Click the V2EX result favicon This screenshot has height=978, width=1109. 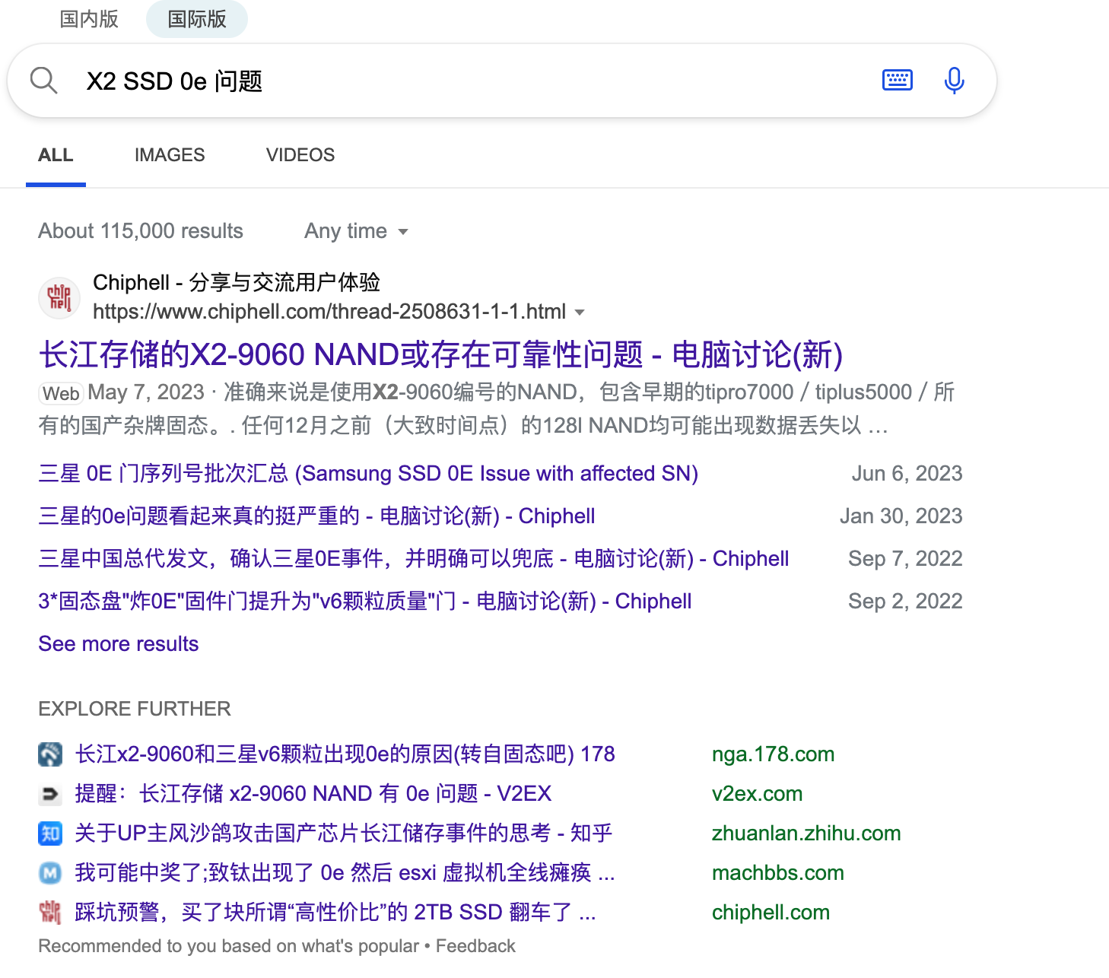click(x=50, y=794)
